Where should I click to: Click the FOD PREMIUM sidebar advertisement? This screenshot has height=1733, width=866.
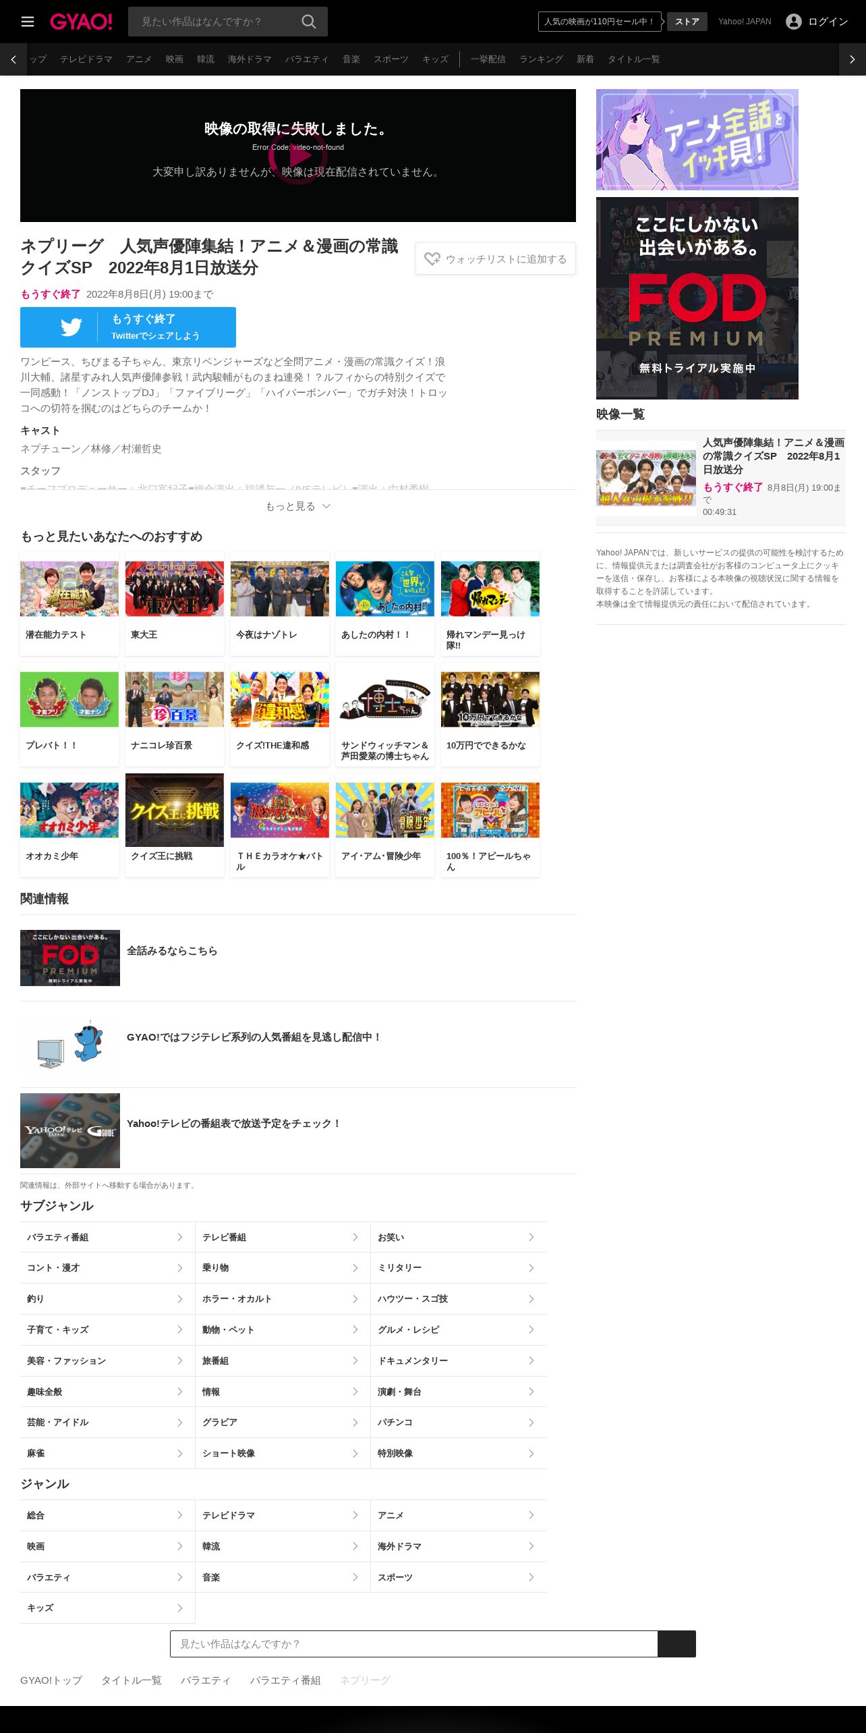[697, 298]
